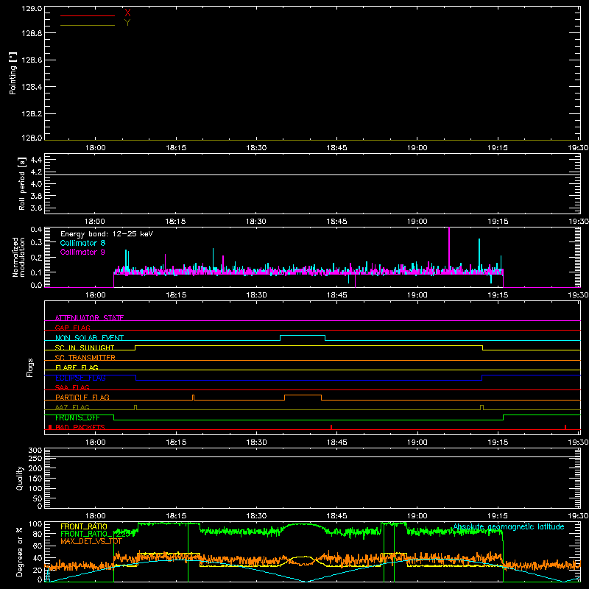The image size is (589, 589).
Task: Select the short PARTICLE_FLAG pulse near 18:18
Action: pos(193,398)
